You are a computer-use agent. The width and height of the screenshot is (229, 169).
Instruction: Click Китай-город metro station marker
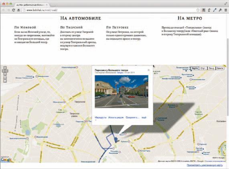139,151
